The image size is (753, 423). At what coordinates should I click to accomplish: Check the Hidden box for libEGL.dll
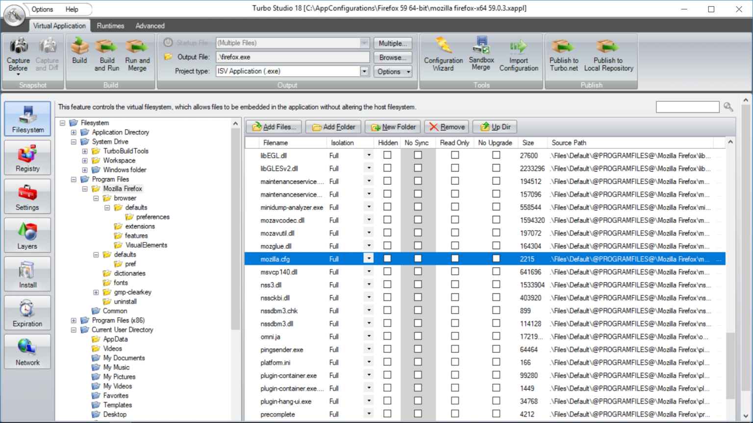coord(387,155)
